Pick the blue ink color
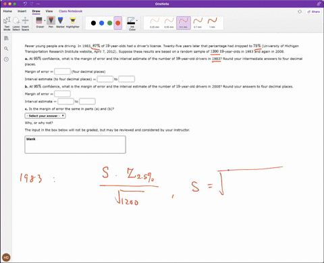This screenshot has width=324, height=263. click(101, 23)
